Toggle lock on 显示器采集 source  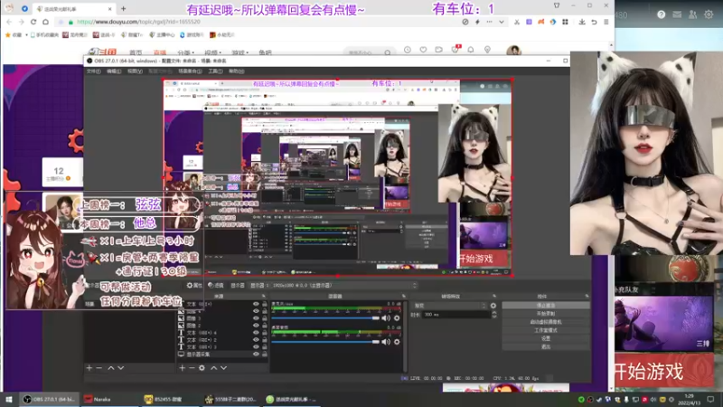pos(265,354)
